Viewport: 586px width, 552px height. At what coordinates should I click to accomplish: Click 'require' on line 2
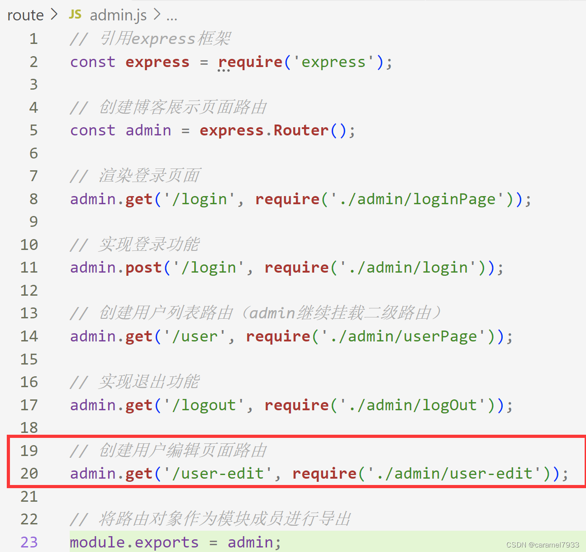(x=250, y=62)
